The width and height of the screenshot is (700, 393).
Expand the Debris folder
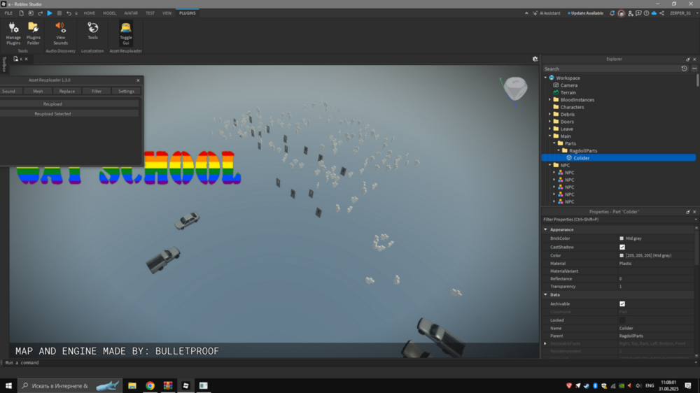[x=550, y=115]
